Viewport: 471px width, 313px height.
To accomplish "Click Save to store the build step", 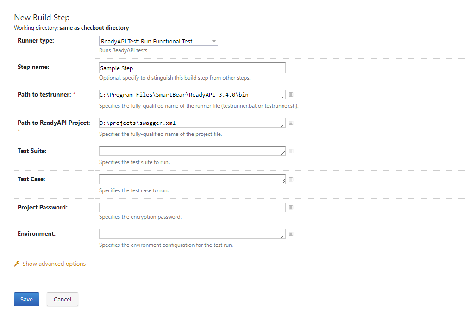I will [x=26, y=299].
